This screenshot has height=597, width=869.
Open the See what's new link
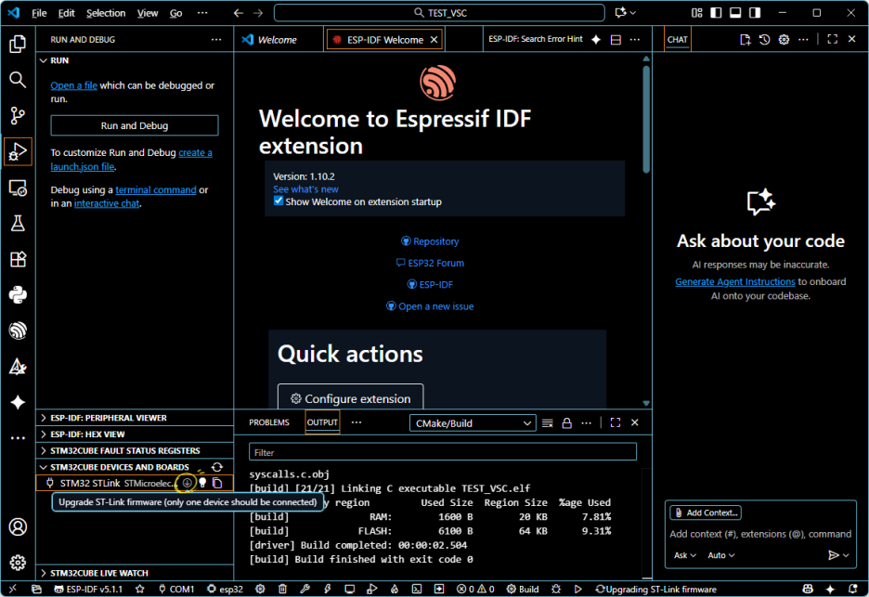click(306, 189)
